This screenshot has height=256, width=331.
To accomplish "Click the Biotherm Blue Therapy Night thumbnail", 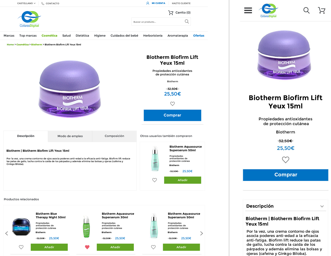I will pos(21,227).
